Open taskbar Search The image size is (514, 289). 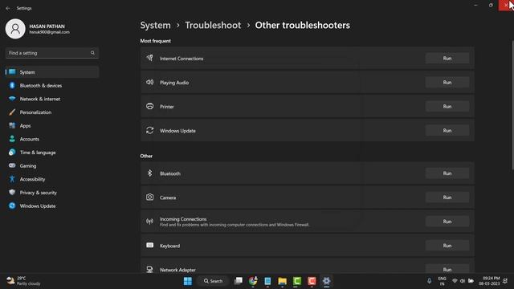(x=213, y=281)
